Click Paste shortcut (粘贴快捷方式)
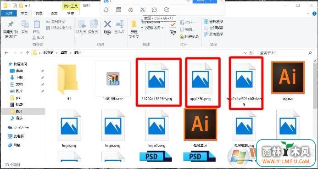Screen dimensions: 318x169 pyautogui.click(x=59, y=28)
